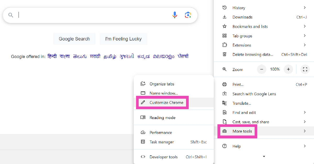
Task: Click the I'm Feeling Lucky button
Action: pos(123,39)
